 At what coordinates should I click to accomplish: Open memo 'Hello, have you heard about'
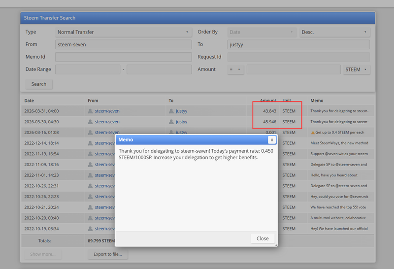[x=334, y=175]
